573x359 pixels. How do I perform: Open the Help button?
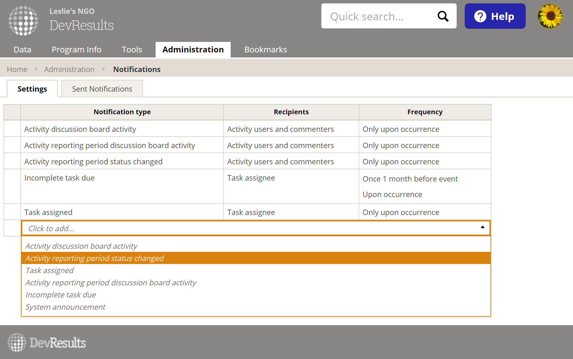coord(495,16)
